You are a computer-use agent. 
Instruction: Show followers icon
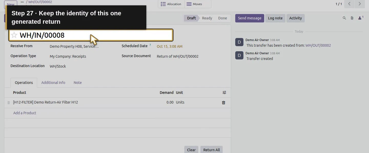(361, 18)
